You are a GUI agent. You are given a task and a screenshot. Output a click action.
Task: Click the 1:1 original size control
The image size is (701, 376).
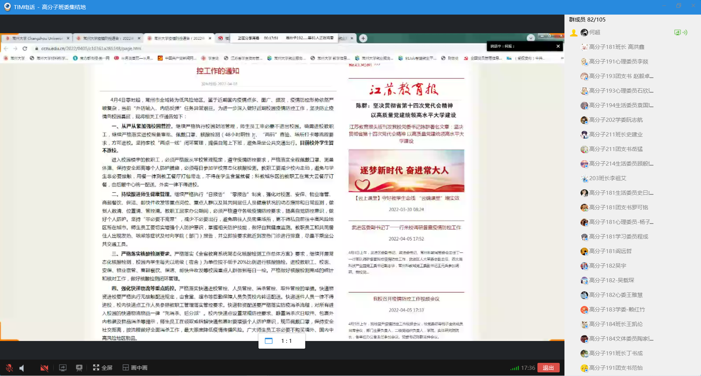coord(281,341)
